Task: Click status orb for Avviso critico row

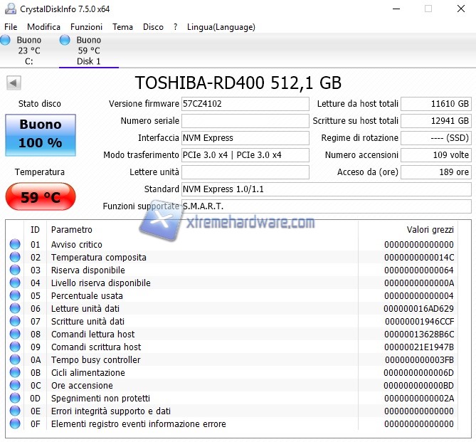Action: pyautogui.click(x=15, y=245)
